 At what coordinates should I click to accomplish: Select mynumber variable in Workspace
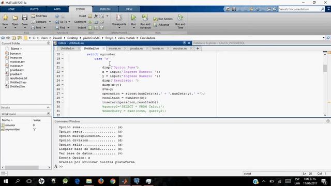pos(12,130)
